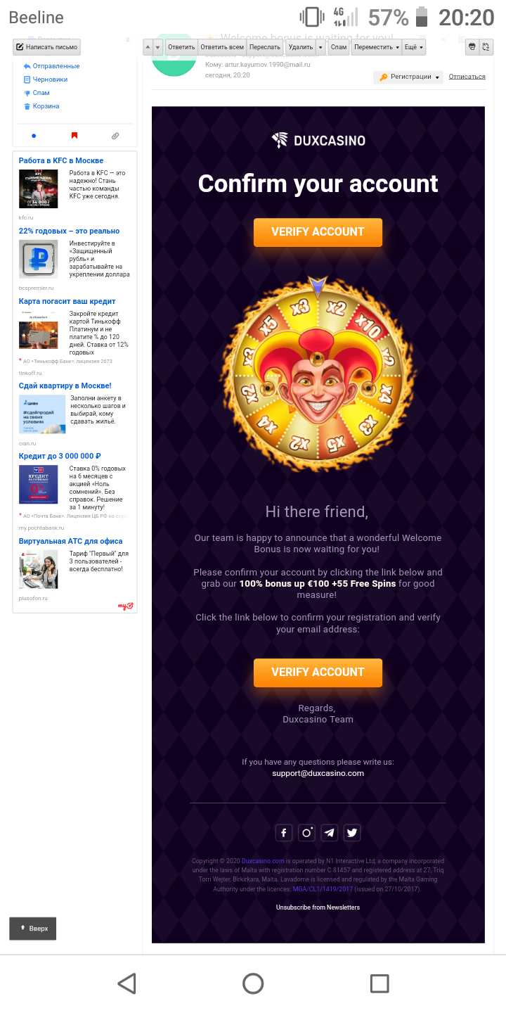Screen dimensions: 506x1013
Task: Toggle the flagged filter red bookmark
Action: (74, 136)
